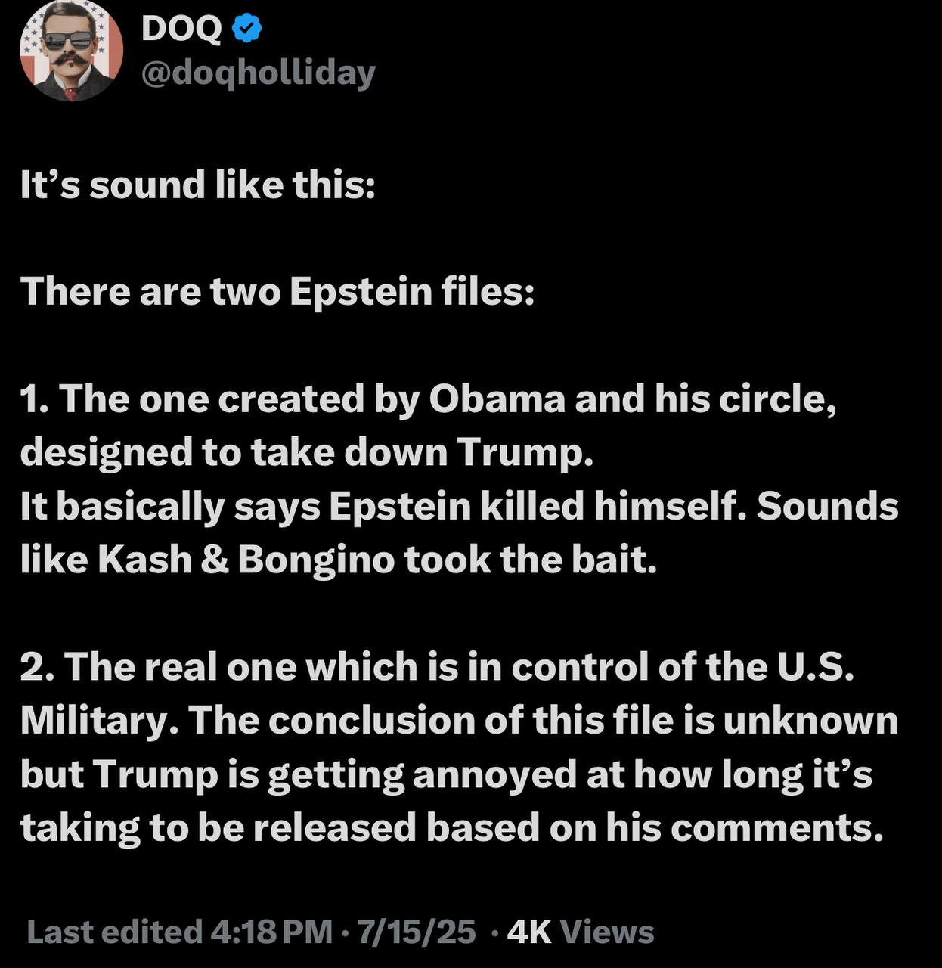Viewport: 942px width, 968px height.
Task: Click the word "Bongino" in the tweet
Action: (316, 560)
